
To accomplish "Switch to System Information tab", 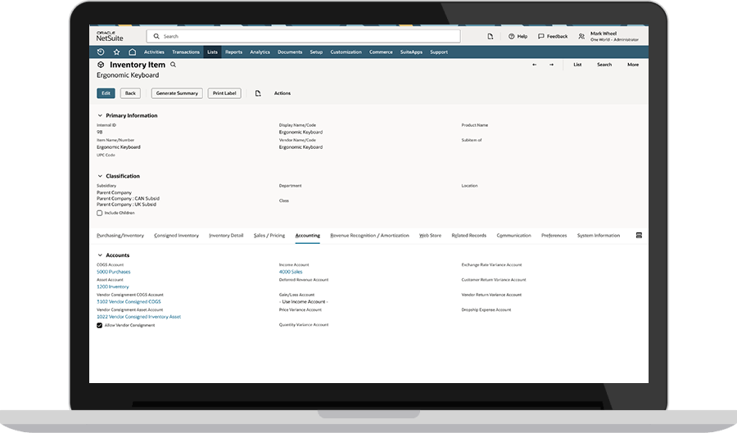I will (x=599, y=236).
